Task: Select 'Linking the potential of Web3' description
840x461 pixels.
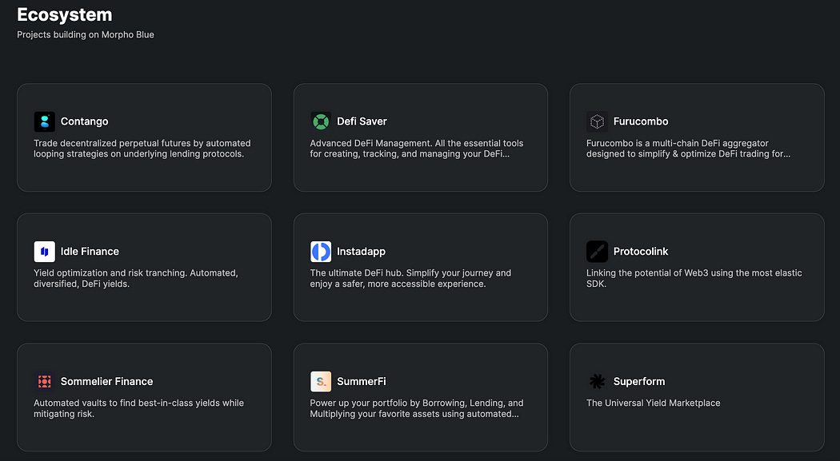Action: click(x=694, y=278)
